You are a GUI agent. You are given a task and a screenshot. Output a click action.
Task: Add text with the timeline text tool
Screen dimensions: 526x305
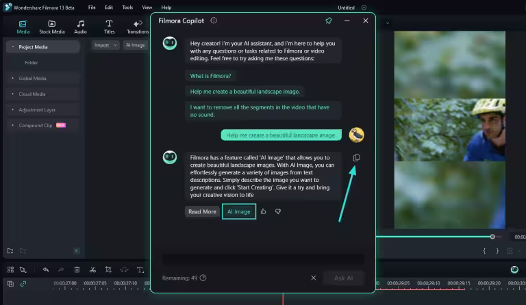[140, 269]
